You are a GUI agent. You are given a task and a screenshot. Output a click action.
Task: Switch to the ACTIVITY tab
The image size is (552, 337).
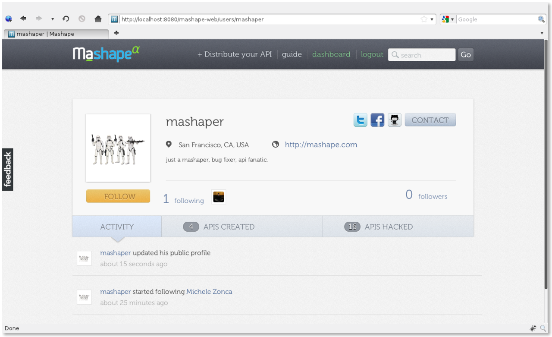pos(117,227)
